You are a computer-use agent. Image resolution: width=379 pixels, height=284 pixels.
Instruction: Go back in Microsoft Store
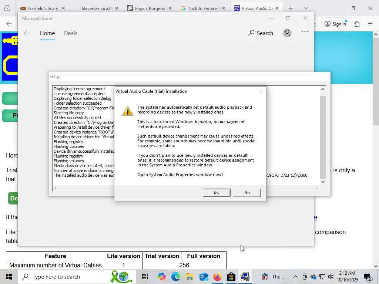(27, 33)
